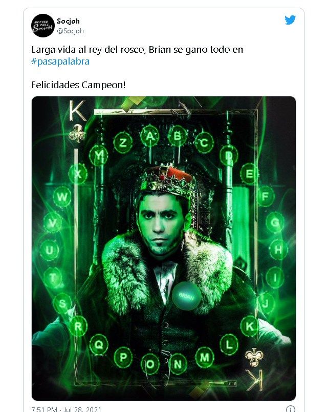Click the Socjoh display name
Viewport: 326px width, 412px height.
point(68,21)
